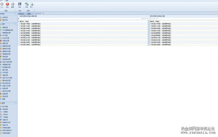Collapse the 设置 sidebar group
The image size is (218, 137).
15,24
